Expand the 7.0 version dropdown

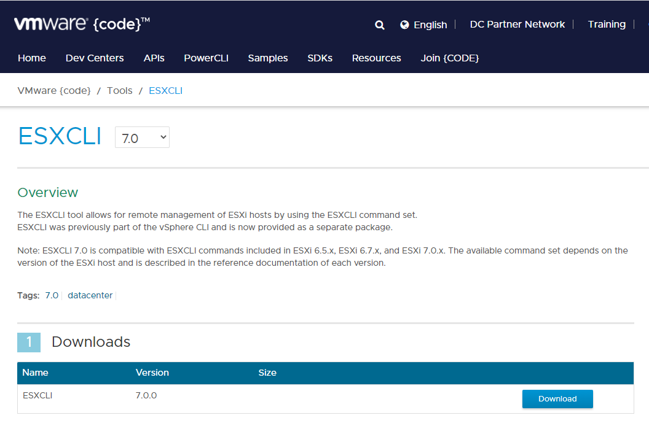pyautogui.click(x=142, y=137)
